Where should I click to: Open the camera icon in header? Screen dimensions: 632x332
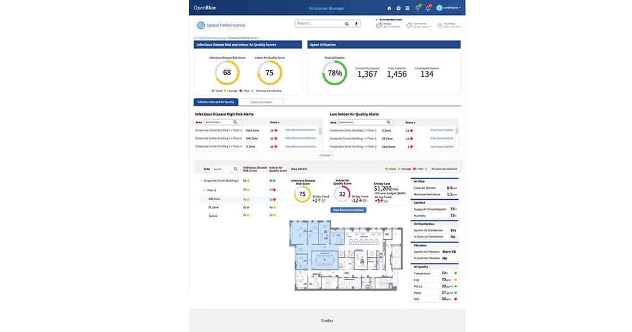click(398, 8)
